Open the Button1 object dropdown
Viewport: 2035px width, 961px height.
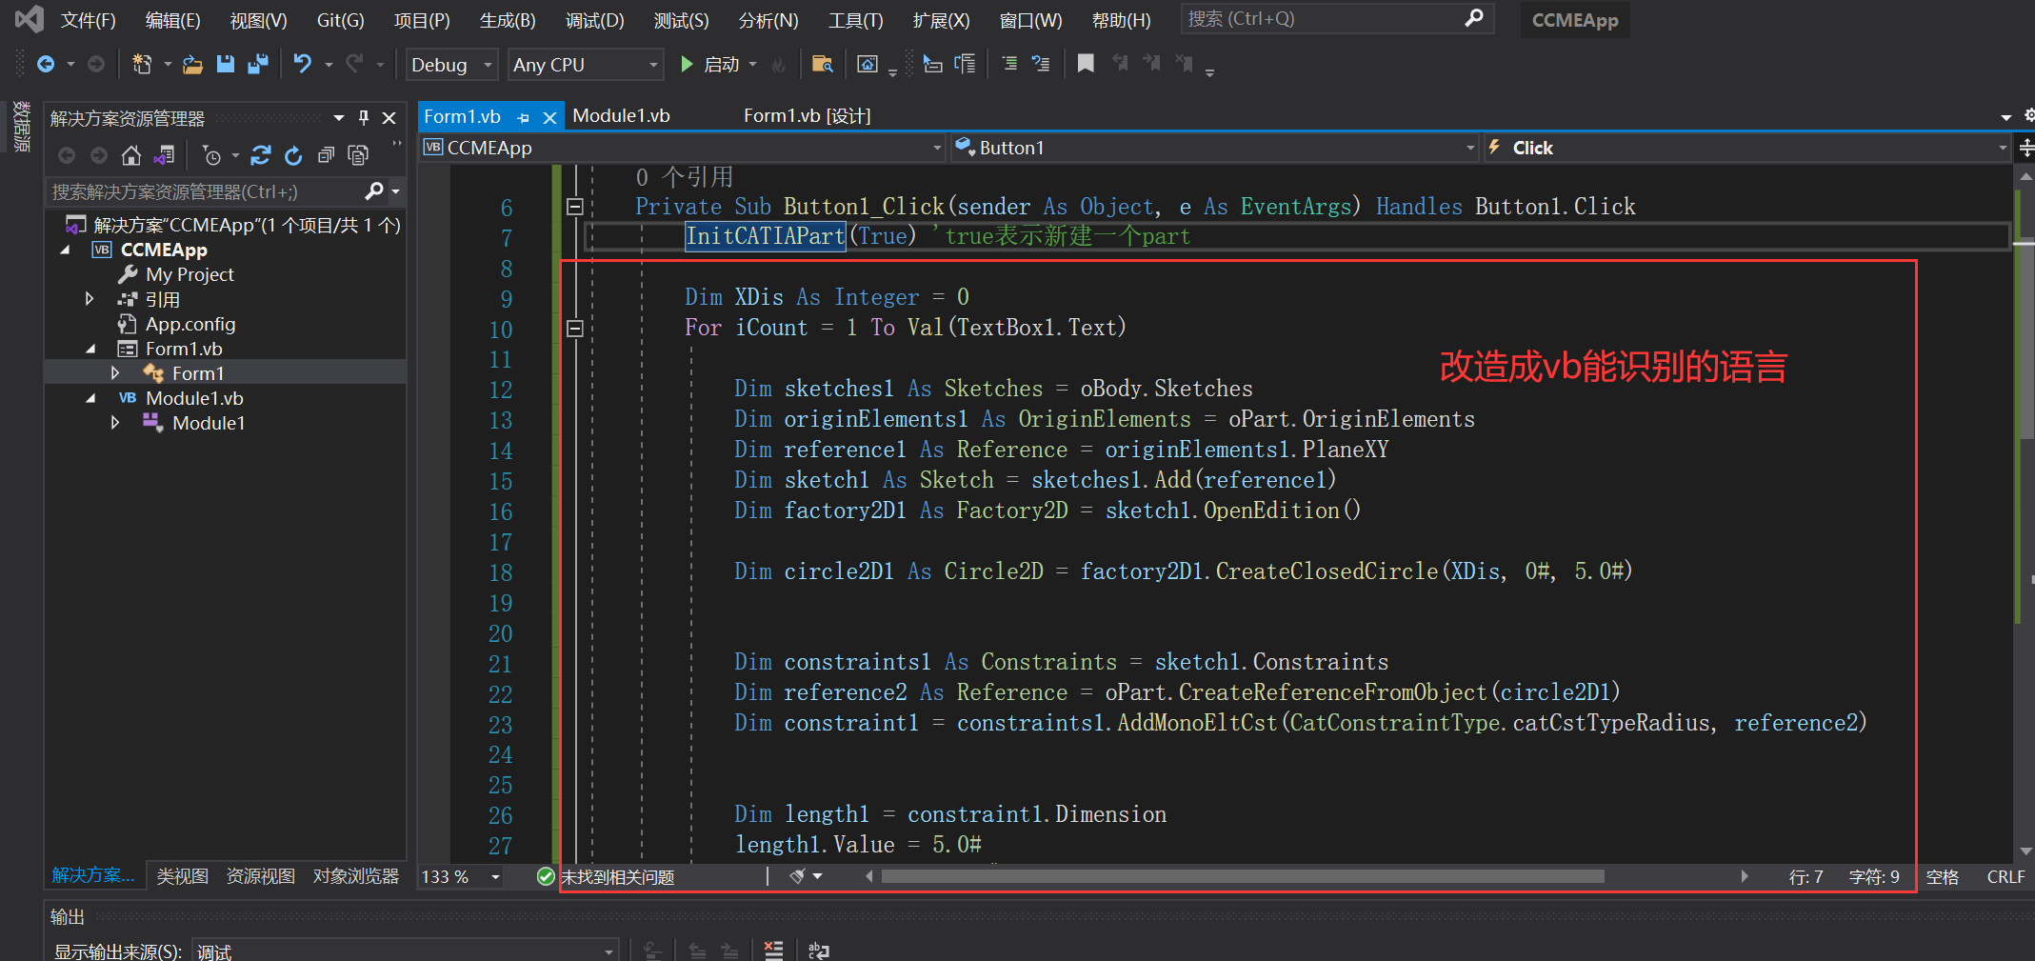(1214, 148)
